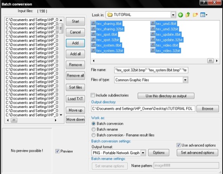Click the help question mark icon

pos(204,2)
